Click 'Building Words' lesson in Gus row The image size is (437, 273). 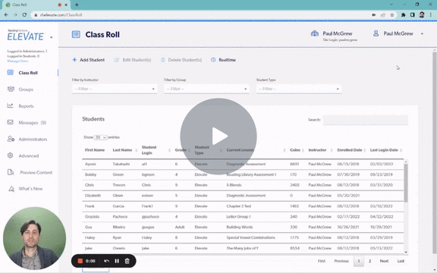[x=240, y=227]
